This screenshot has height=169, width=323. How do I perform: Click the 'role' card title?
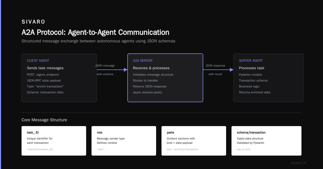coord(100,133)
